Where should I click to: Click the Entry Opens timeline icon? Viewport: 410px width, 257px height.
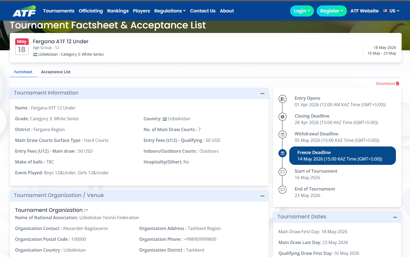pyautogui.click(x=283, y=99)
